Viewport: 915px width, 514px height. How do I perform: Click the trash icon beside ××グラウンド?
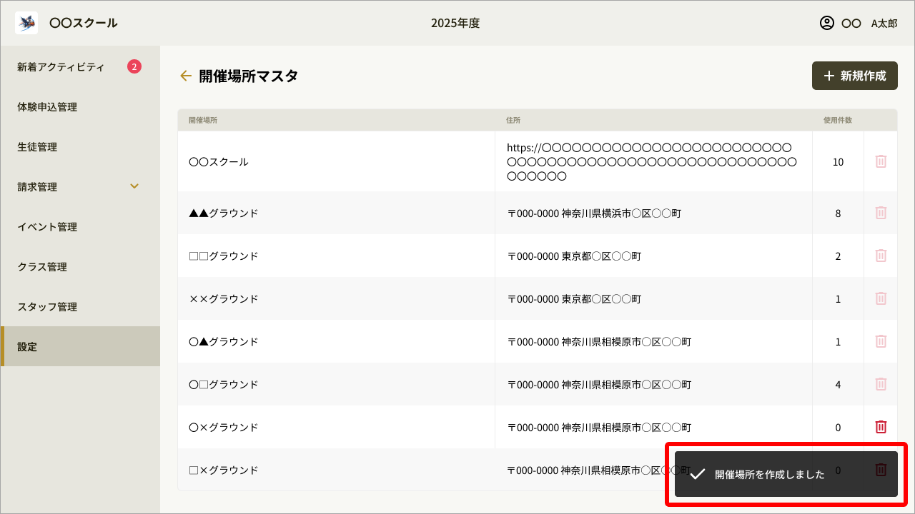click(x=881, y=298)
